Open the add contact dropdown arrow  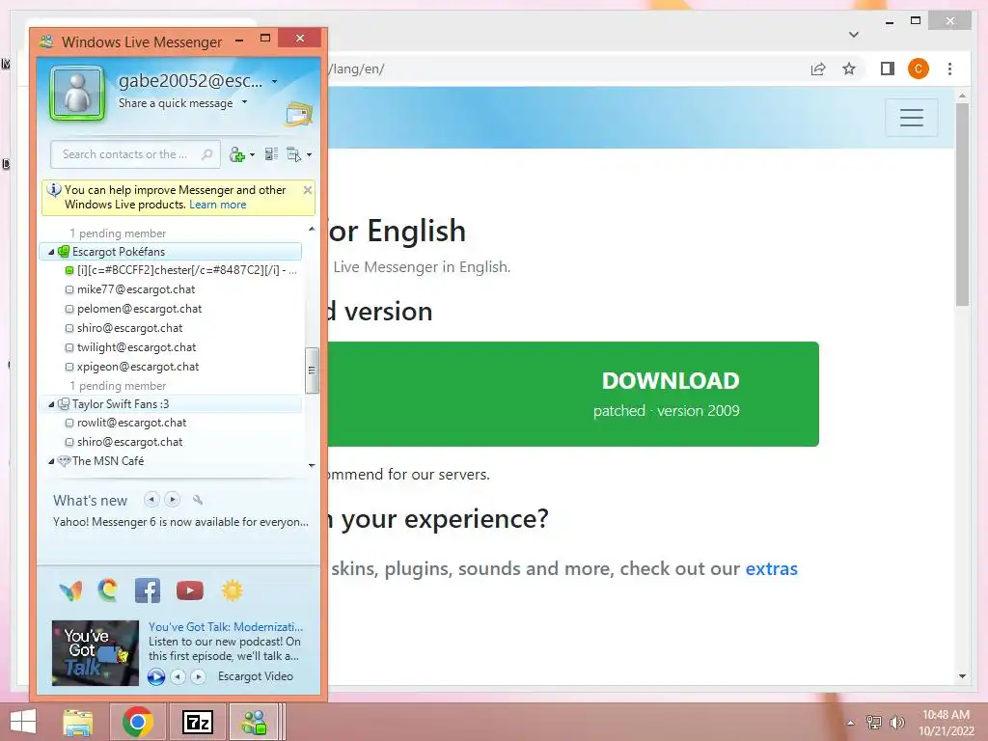(252, 154)
